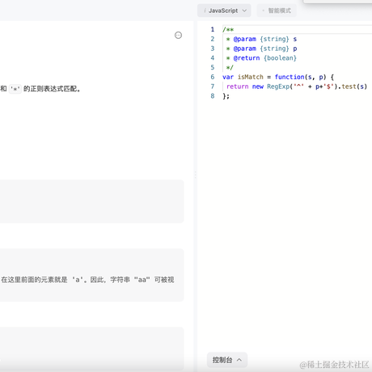Image resolution: width=372 pixels, height=372 pixels.
Task: Click the '*' inline code token
Action: [15, 89]
